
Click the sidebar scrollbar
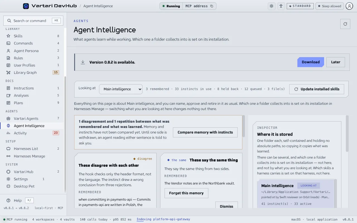click(x=65, y=134)
